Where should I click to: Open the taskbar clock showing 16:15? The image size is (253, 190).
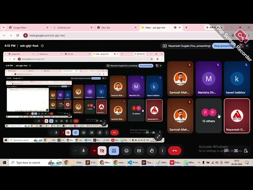tap(236, 163)
